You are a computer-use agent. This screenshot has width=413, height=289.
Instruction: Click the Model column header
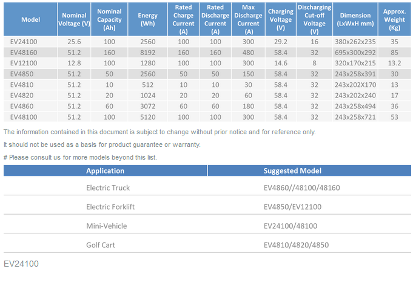click(30, 19)
